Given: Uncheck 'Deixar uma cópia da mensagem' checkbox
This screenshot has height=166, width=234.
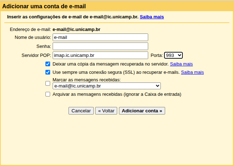Looking at the screenshot, I should pyautogui.click(x=48, y=64).
